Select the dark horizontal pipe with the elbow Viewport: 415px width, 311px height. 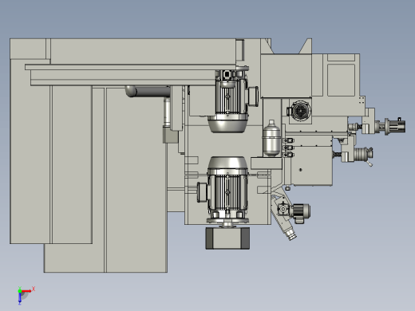[x=148, y=92]
